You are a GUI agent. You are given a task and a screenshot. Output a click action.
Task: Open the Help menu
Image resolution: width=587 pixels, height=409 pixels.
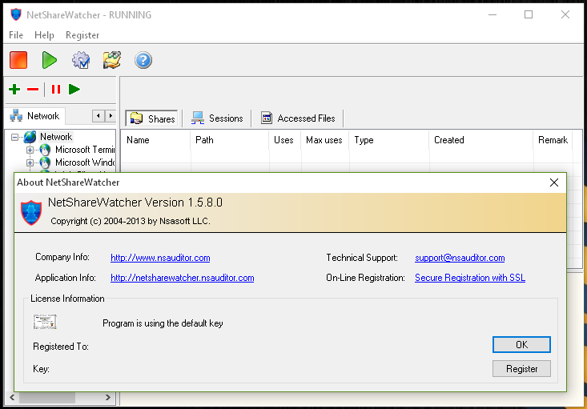pos(44,35)
